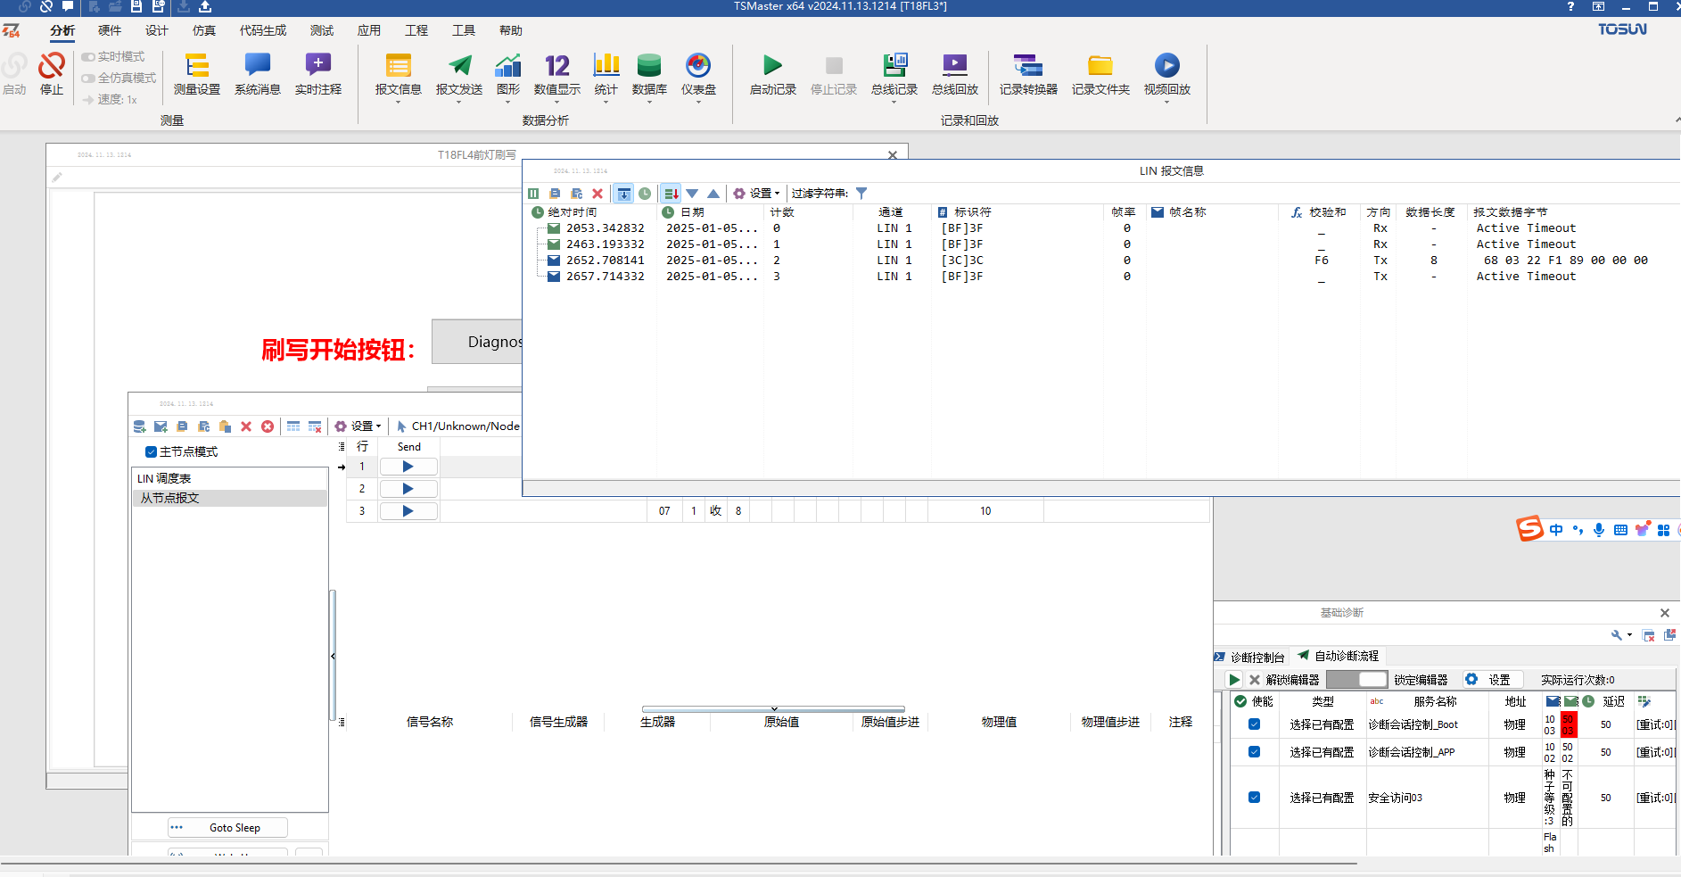Expand the 报文信息 ribbon dropdown arrow
The height and width of the screenshot is (877, 1681).
tap(398, 102)
